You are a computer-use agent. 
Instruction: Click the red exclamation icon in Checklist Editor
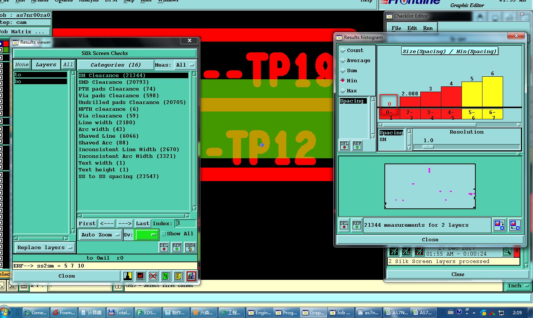[517, 251]
